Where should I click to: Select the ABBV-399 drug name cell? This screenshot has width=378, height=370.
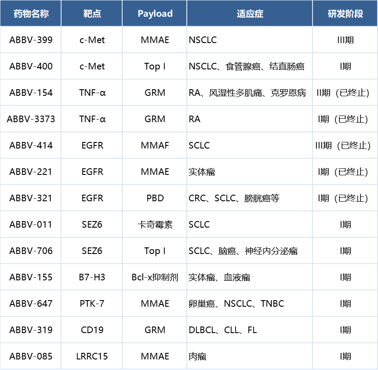point(31,40)
